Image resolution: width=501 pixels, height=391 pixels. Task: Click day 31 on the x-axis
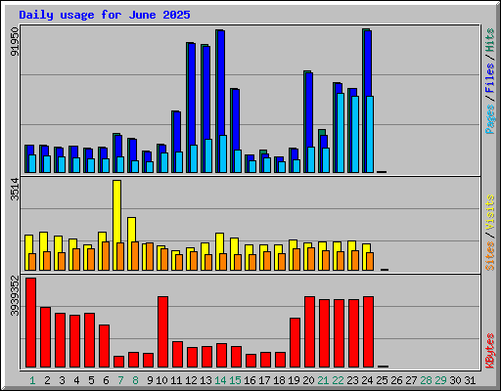pos(470,380)
